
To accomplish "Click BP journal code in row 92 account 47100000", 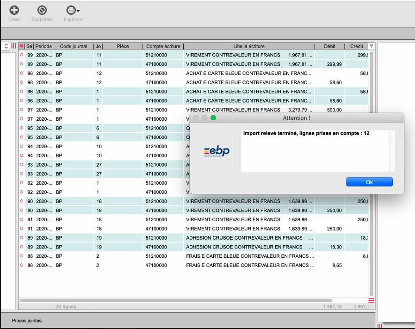I will point(59,192).
